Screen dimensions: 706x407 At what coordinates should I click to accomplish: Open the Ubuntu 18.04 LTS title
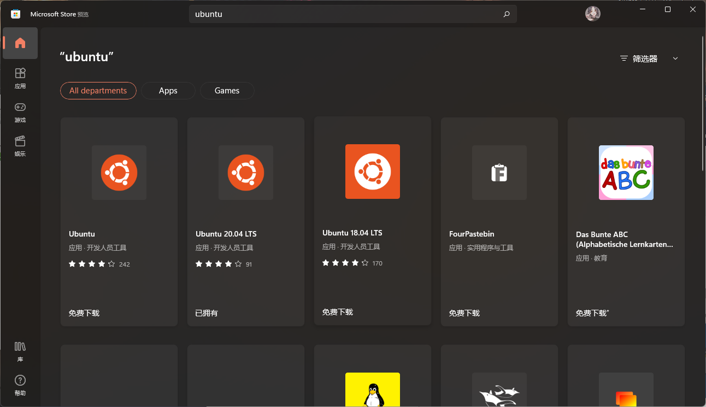[352, 233]
